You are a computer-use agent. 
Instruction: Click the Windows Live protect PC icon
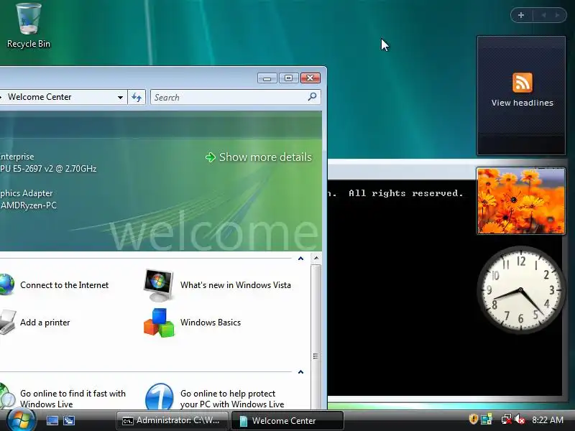pos(159,397)
